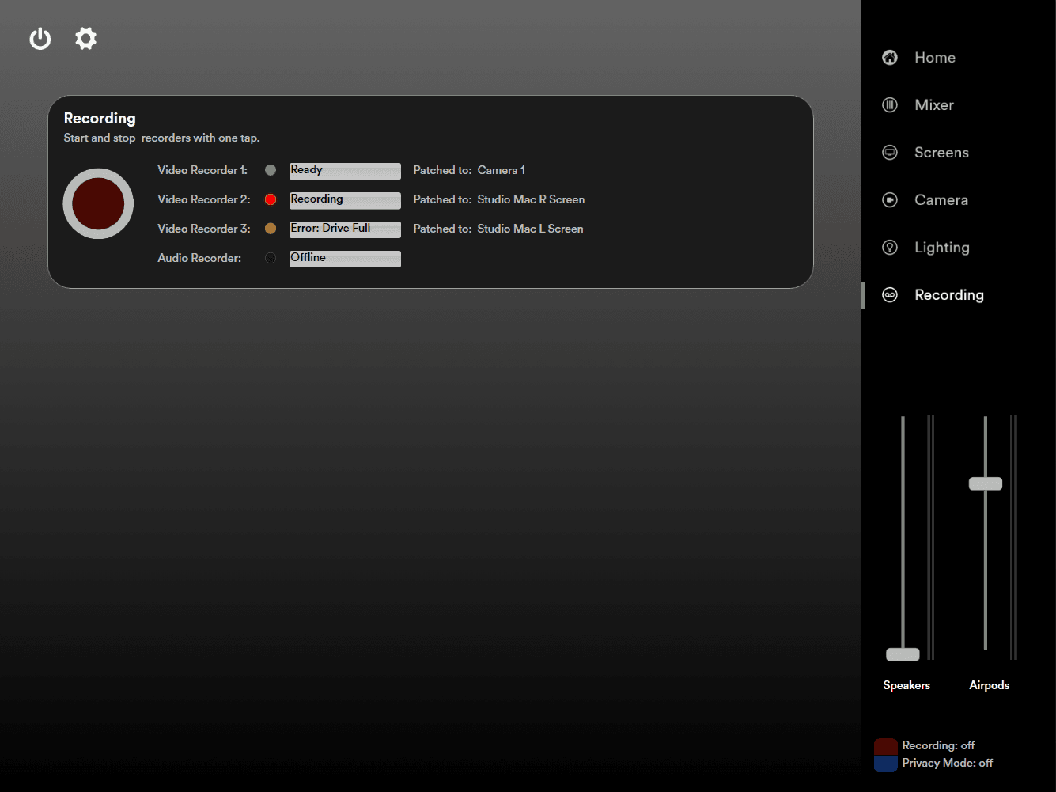Click the Screens sidebar icon
1056x792 pixels.
point(890,152)
